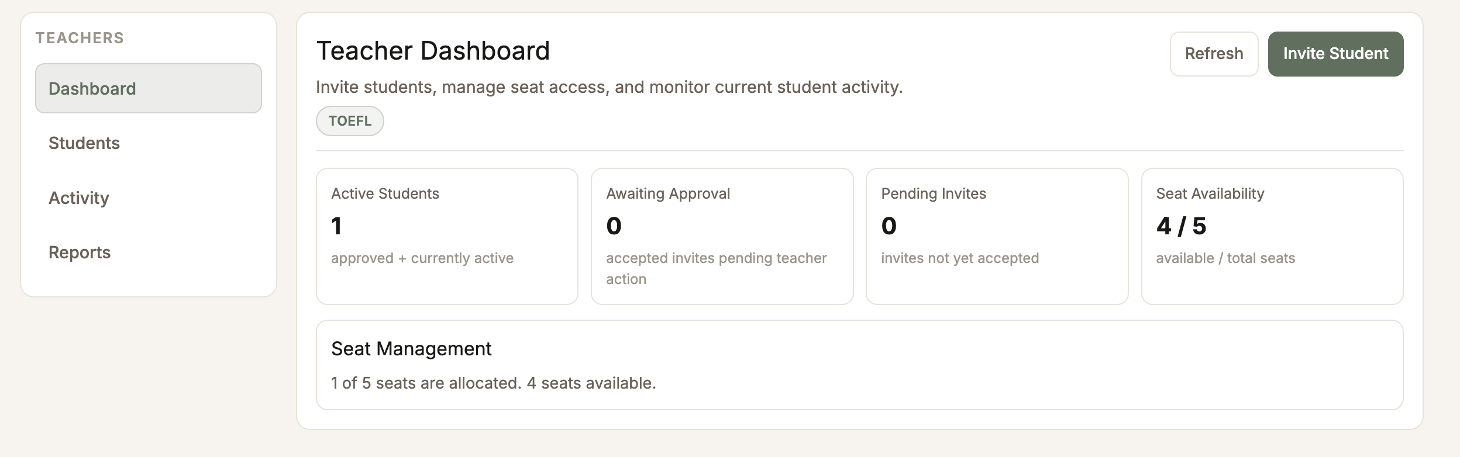
Task: Select the dashboard subtitle description text
Action: (x=608, y=88)
